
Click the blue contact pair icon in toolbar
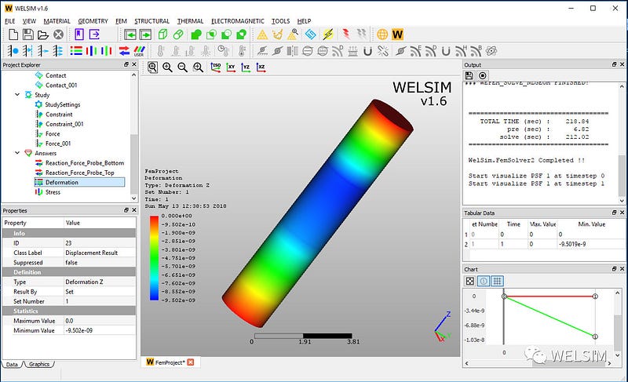coord(310,35)
